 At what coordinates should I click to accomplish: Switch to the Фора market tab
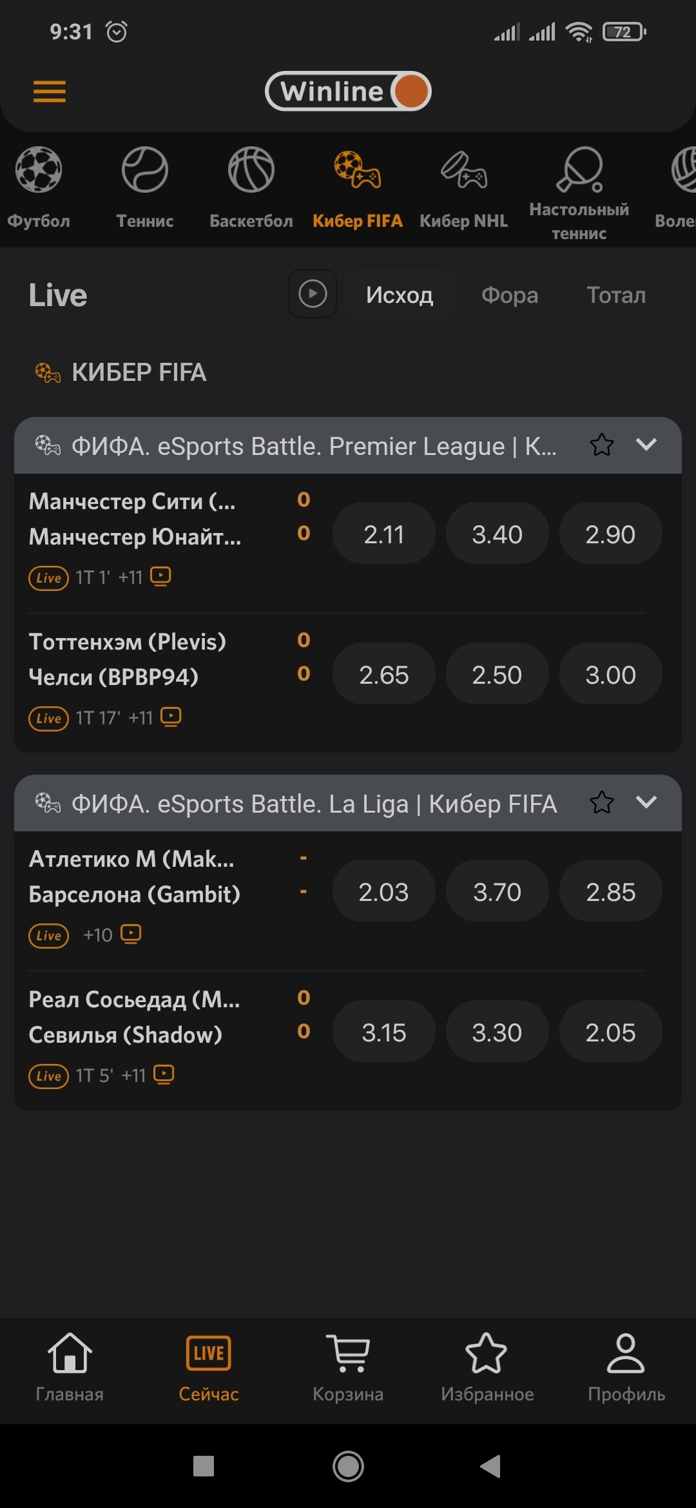[510, 295]
